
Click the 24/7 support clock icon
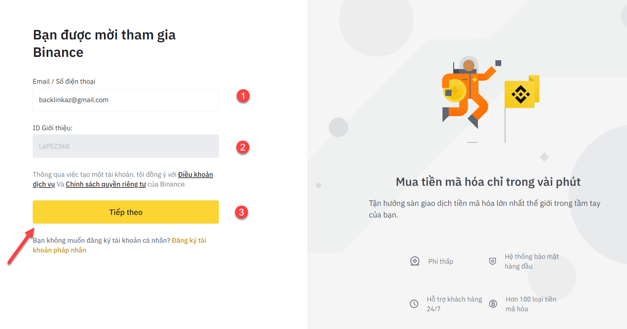[x=414, y=304]
